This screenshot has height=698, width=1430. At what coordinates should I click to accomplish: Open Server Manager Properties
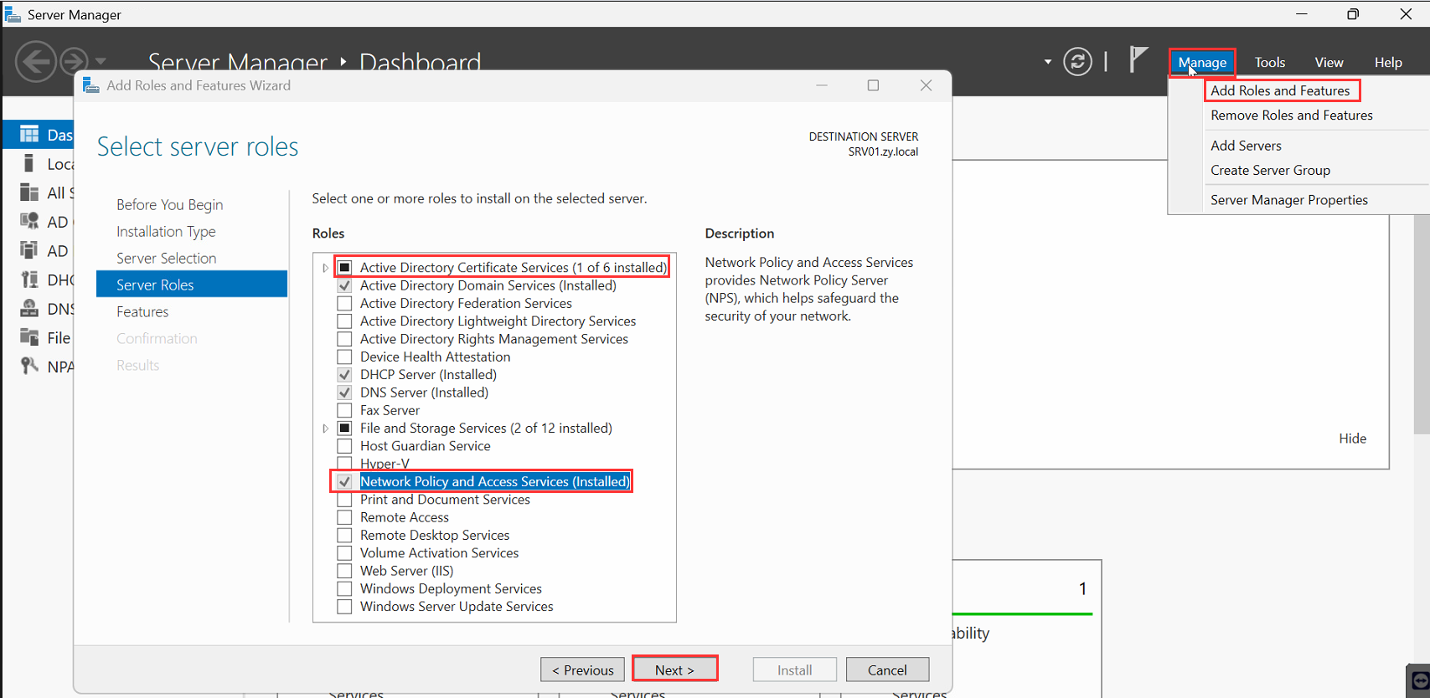[1289, 200]
